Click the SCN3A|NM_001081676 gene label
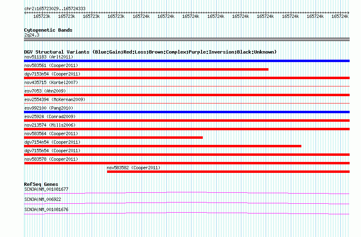 click(46, 209)
